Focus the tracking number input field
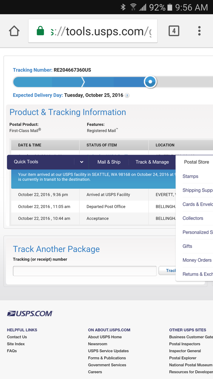 click(85, 271)
